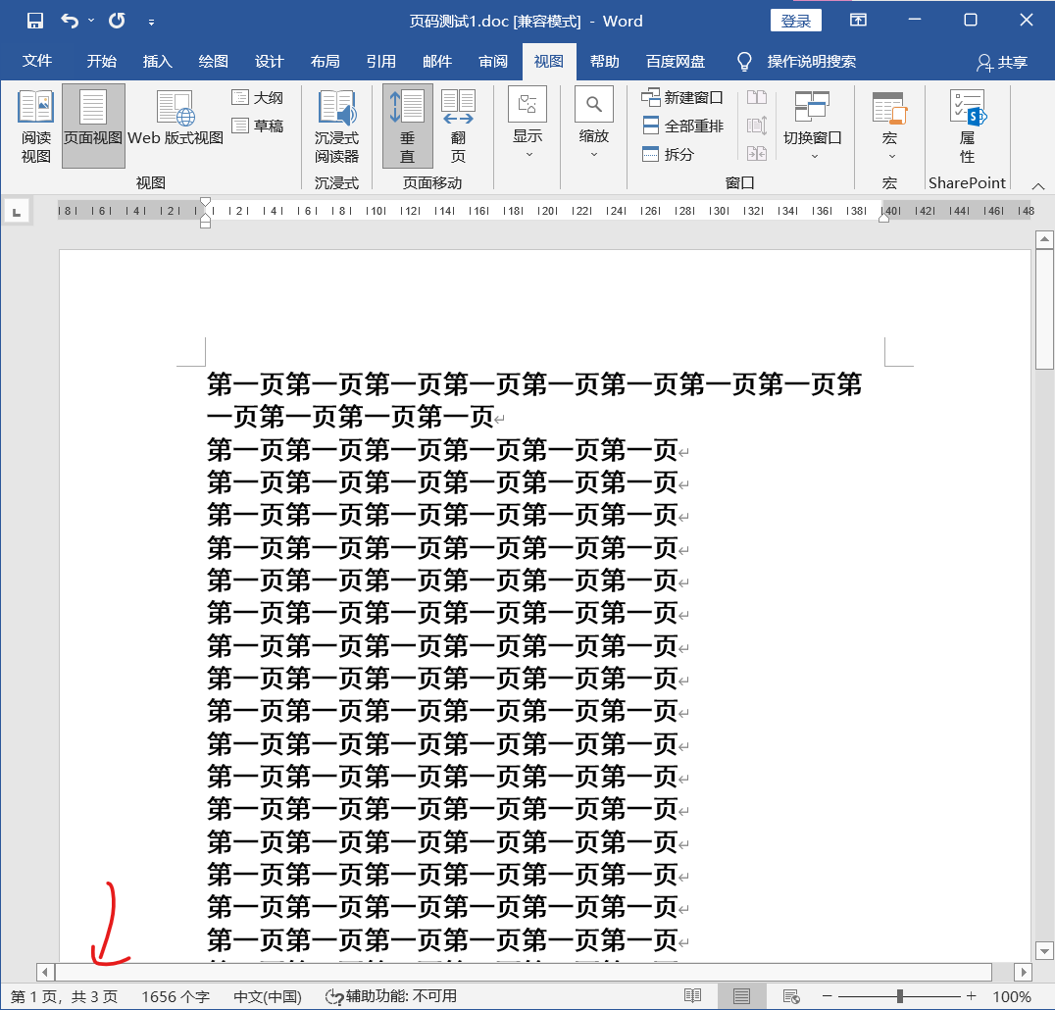
Task: Open the Switch Windows (切换窗口) dropdown
Action: coord(813,126)
